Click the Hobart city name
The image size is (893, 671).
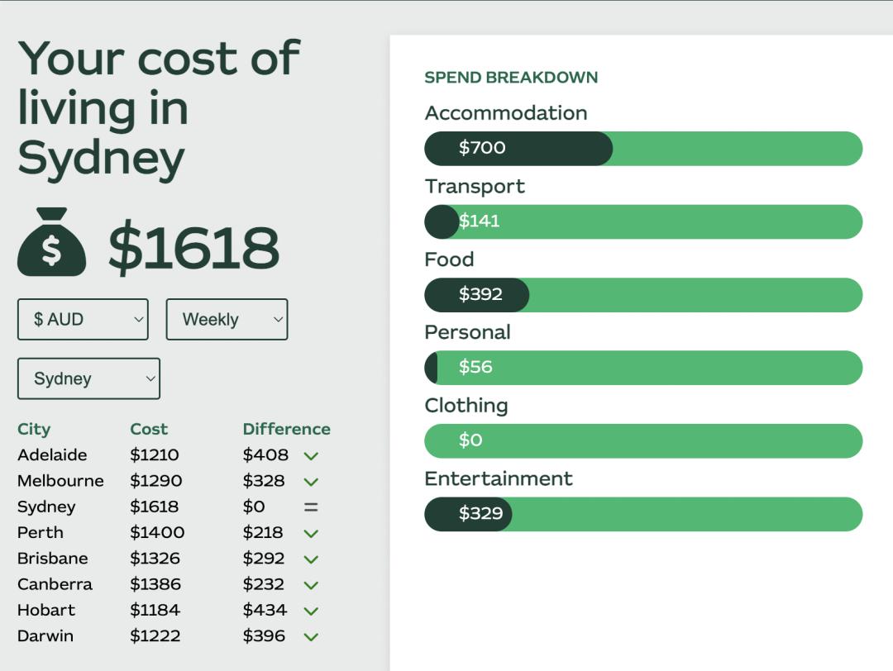click(x=46, y=611)
